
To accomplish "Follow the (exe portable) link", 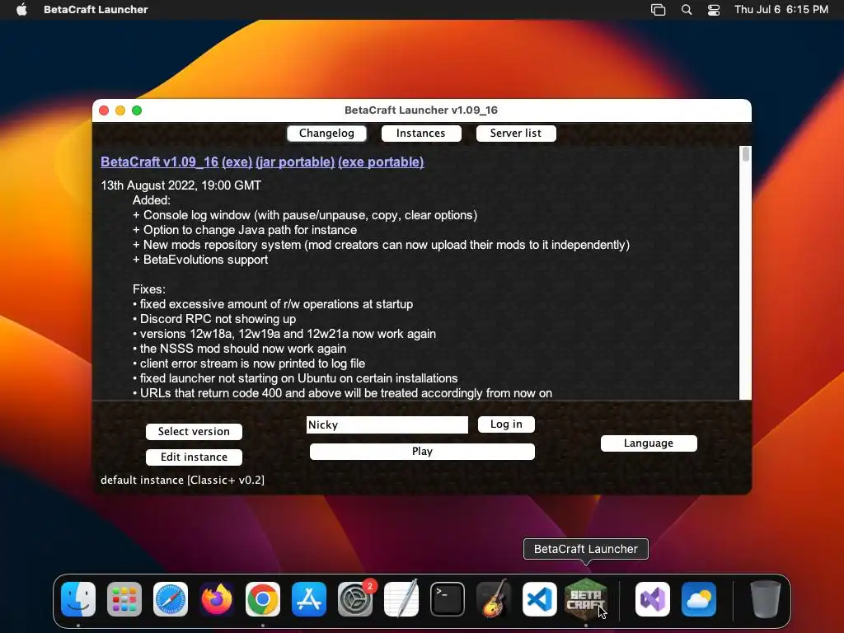I will coord(381,162).
